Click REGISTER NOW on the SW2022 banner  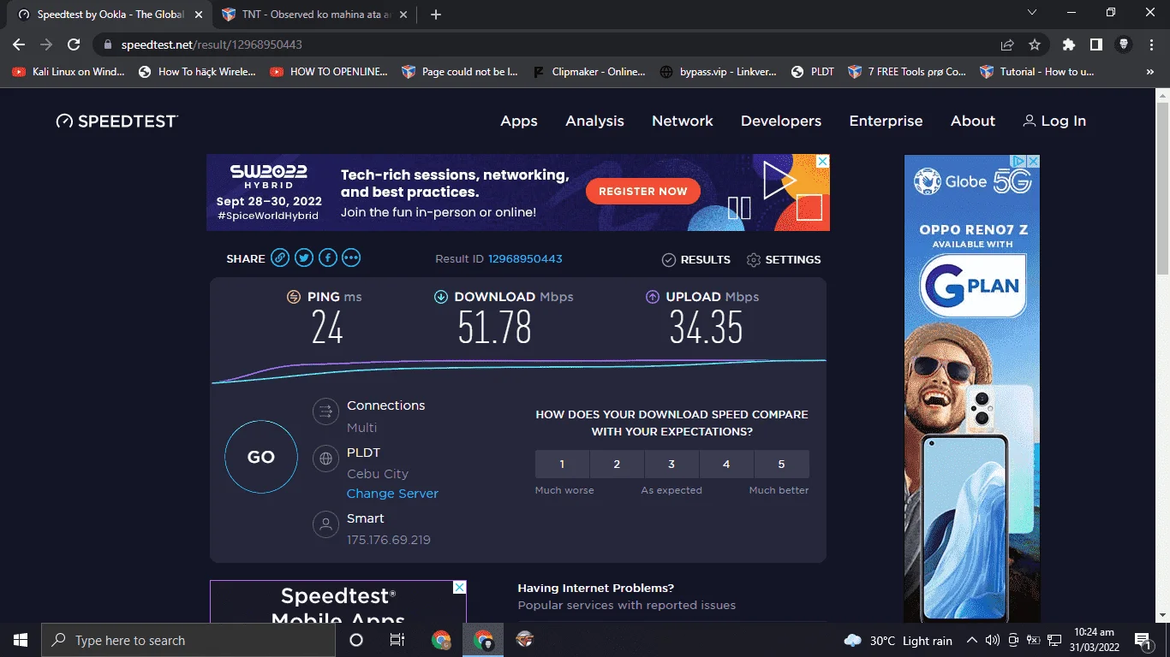(643, 191)
